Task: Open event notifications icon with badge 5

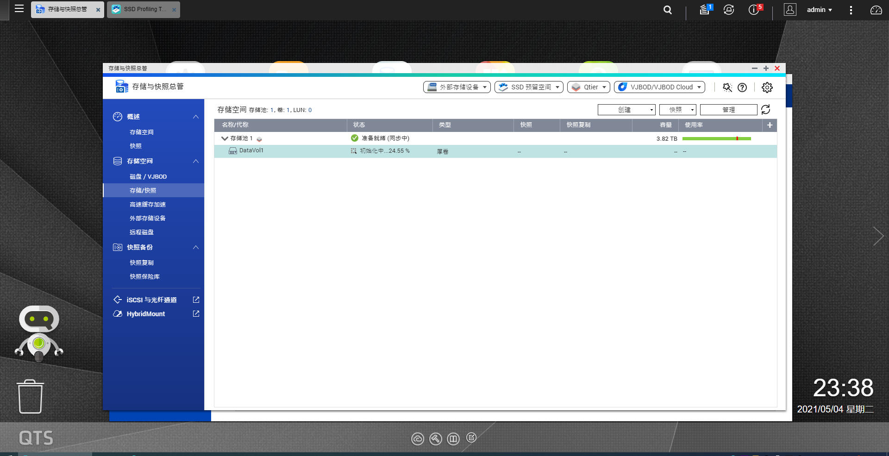Action: point(755,9)
